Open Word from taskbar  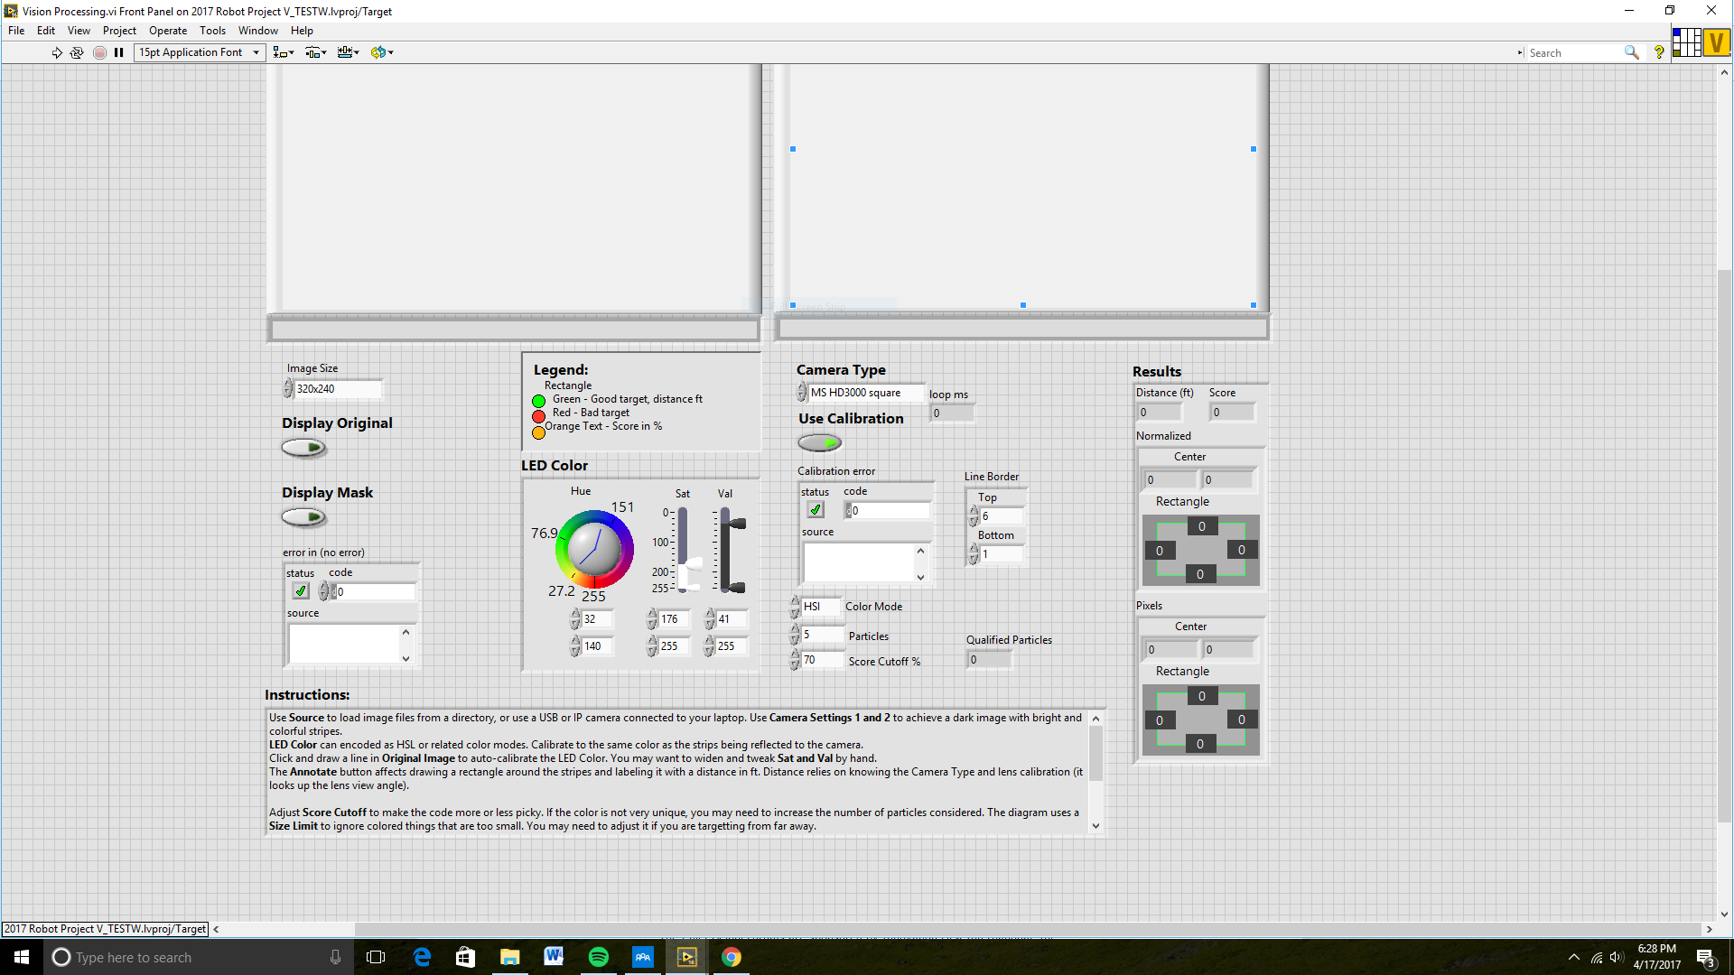[554, 957]
